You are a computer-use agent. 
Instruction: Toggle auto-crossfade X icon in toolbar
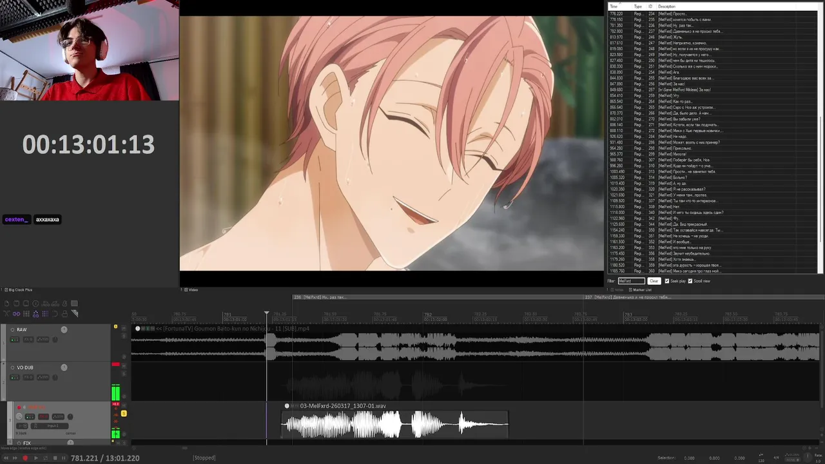click(6, 314)
